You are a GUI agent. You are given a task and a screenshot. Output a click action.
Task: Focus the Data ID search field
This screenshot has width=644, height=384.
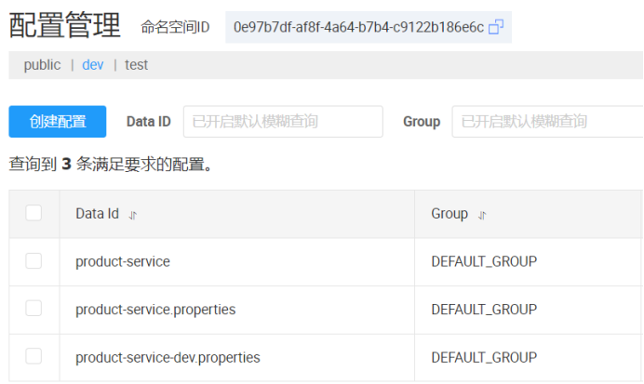[283, 122]
